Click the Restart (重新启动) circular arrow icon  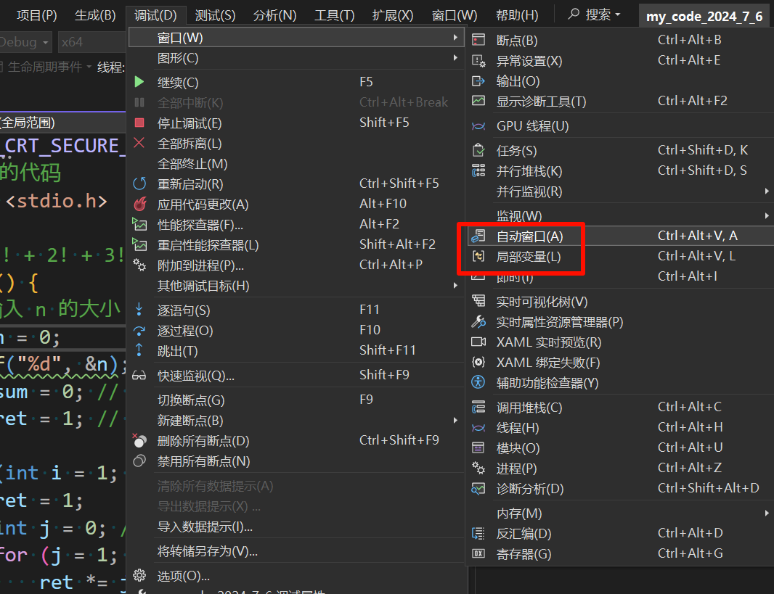139,184
